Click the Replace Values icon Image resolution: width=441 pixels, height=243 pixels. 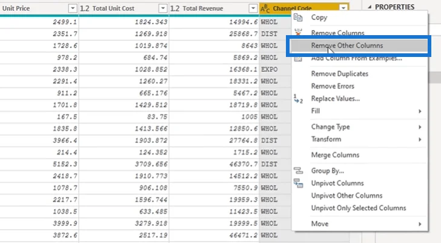tap(298, 99)
